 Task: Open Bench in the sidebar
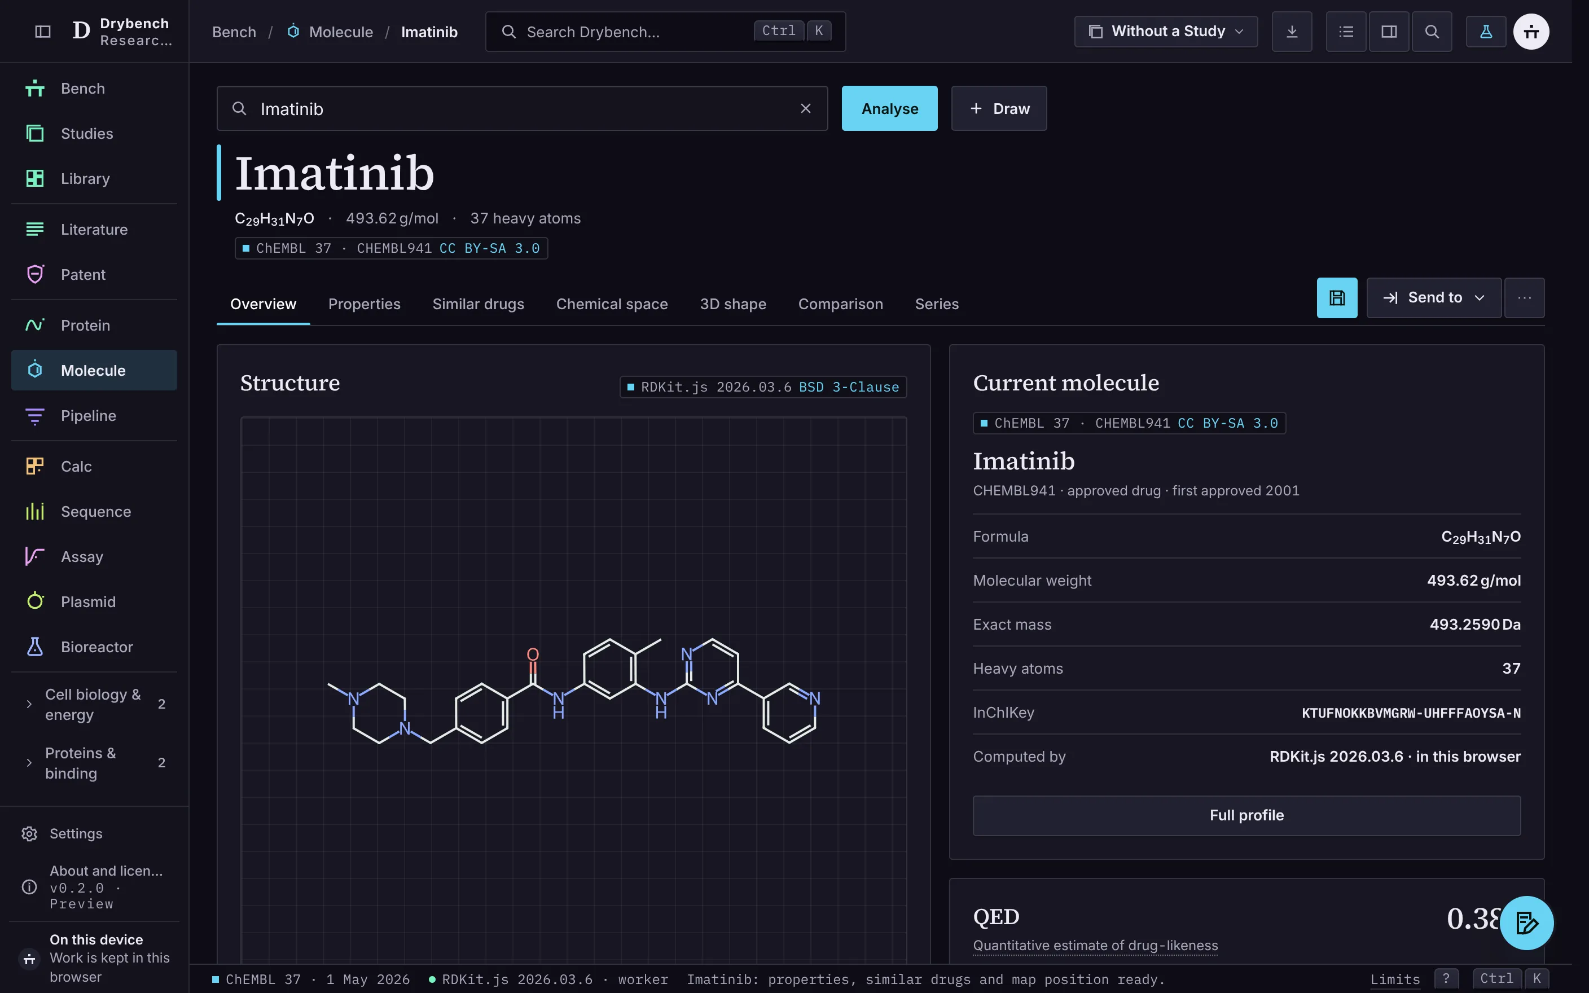click(x=94, y=89)
